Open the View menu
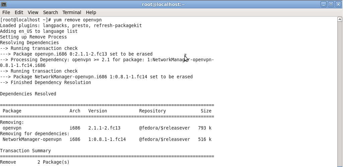343x167 pixels. pyautogui.click(x=33, y=12)
